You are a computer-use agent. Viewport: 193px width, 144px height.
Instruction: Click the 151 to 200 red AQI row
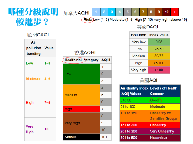coord(150,125)
